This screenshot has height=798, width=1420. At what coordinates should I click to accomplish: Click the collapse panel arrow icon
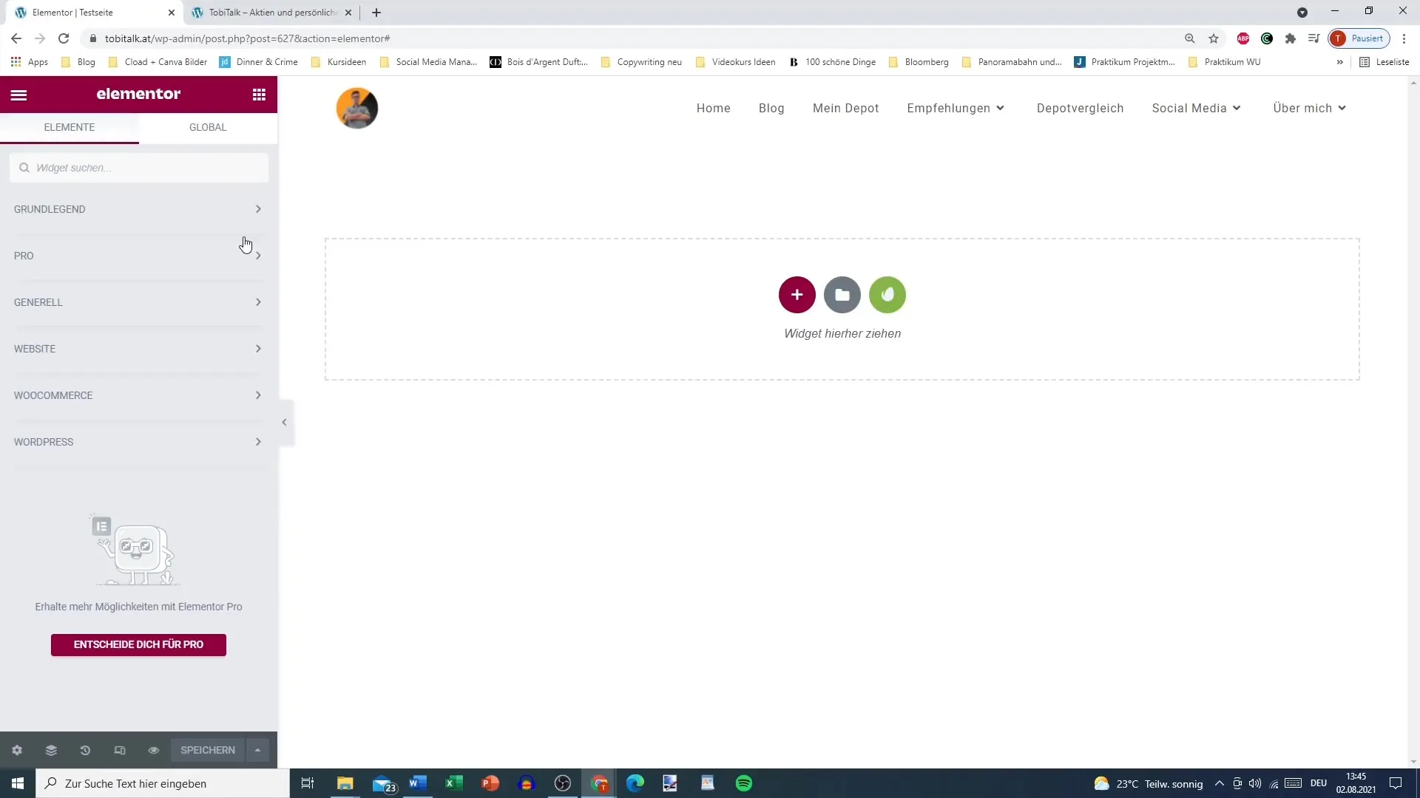pyautogui.click(x=284, y=422)
